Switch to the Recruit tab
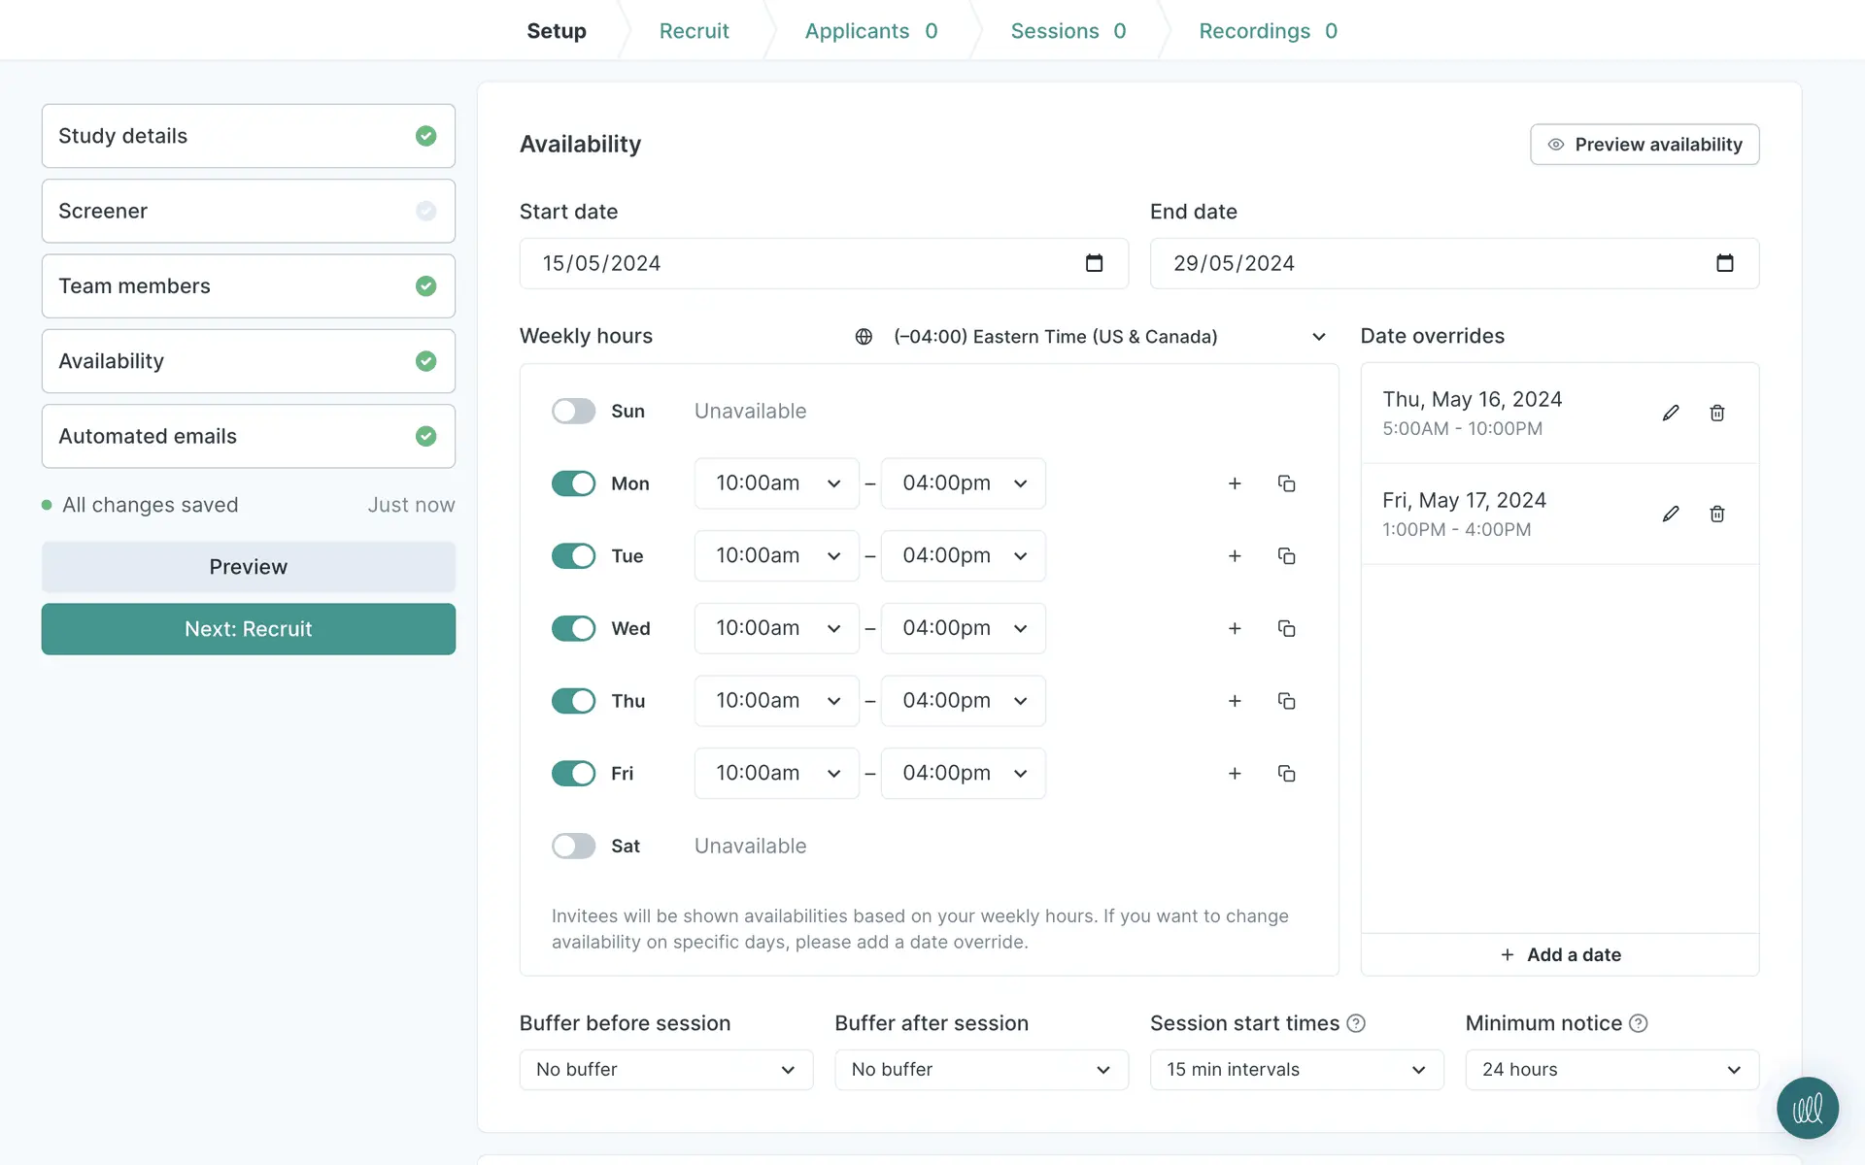The height and width of the screenshot is (1165, 1865). coord(694,31)
